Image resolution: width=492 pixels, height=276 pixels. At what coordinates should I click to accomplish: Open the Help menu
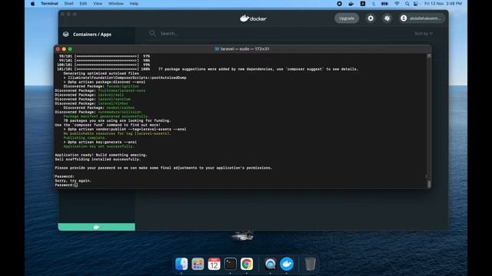pyautogui.click(x=134, y=3)
